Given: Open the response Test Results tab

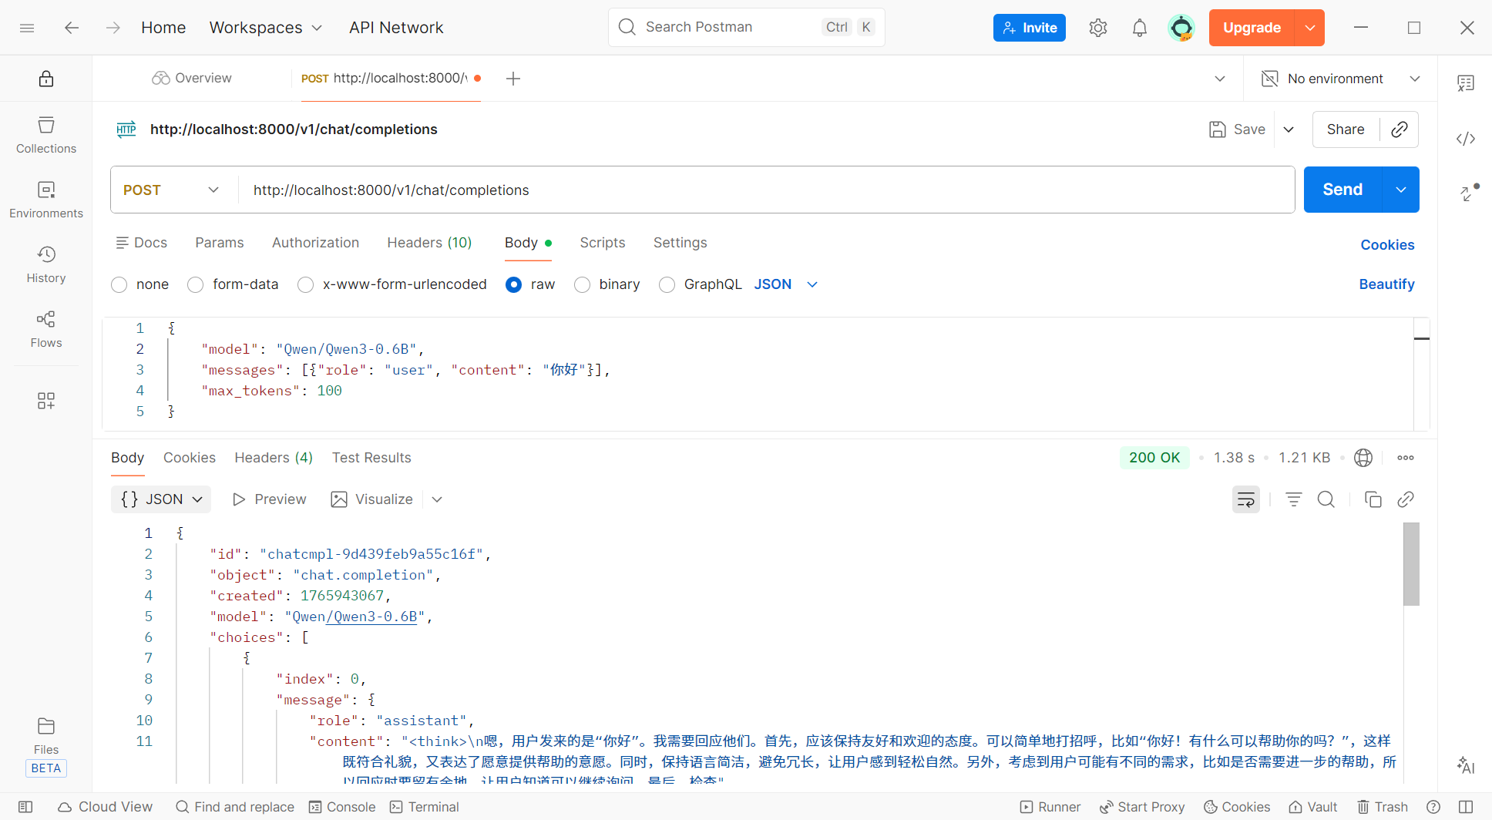Looking at the screenshot, I should tap(371, 458).
